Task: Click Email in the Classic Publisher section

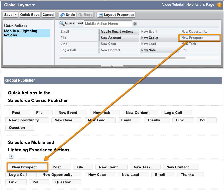Action: pos(129,120)
